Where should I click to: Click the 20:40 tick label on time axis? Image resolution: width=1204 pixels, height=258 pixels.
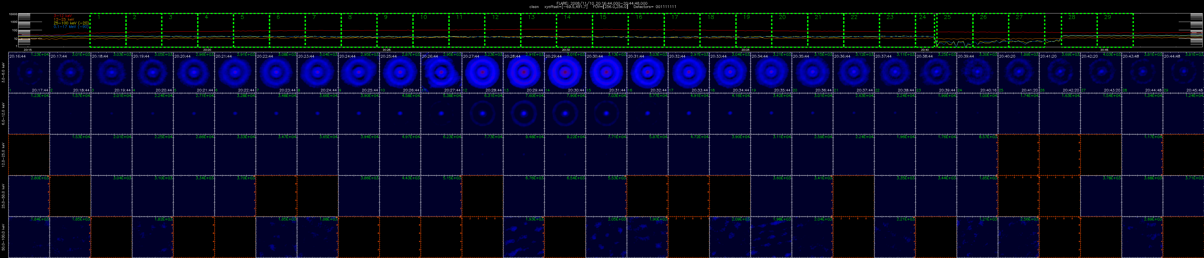(x=924, y=49)
